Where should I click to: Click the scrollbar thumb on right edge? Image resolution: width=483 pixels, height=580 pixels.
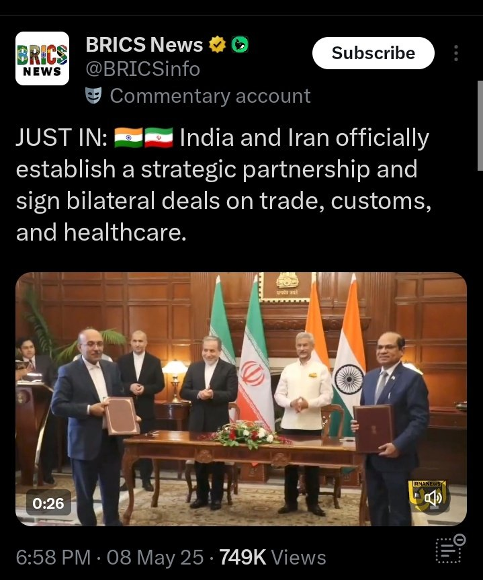(480, 126)
